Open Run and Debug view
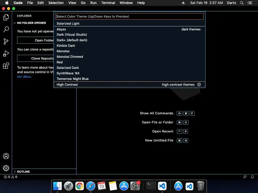 pos(6,54)
